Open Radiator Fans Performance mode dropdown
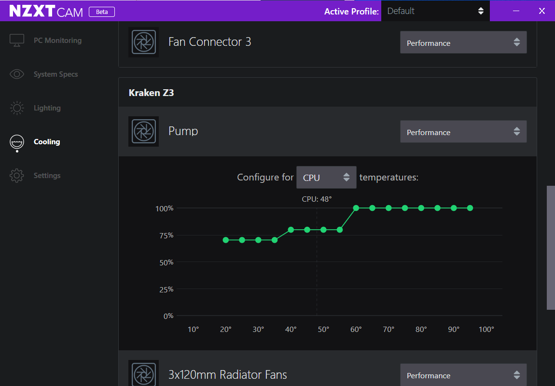 coord(463,375)
